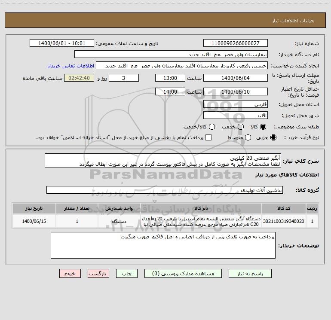Click the دستگاه آبگیر صنعتی item name cell
The image size is (331, 320).
(201, 221)
